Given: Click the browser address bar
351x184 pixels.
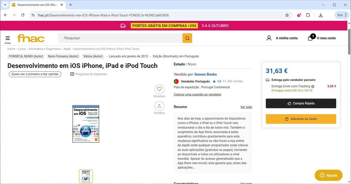Looking at the screenshot, I should click(160, 15).
